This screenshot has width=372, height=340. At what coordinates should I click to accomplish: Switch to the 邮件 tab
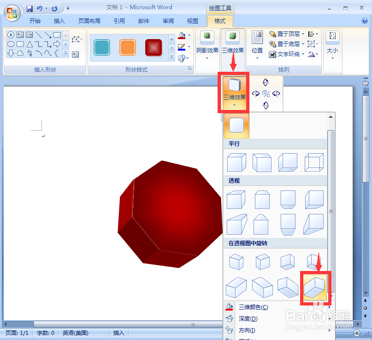coord(144,21)
